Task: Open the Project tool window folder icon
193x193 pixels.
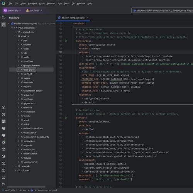Action: coord(3,17)
